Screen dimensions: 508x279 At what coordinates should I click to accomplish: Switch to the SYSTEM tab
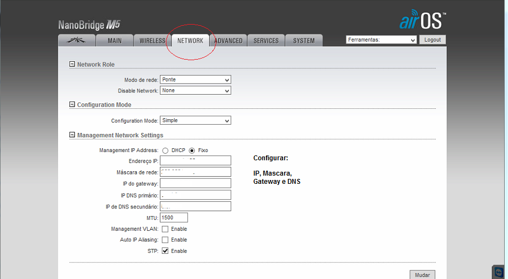pyautogui.click(x=304, y=40)
